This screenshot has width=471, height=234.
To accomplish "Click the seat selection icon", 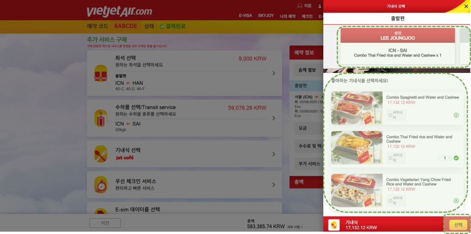I will [101, 73].
